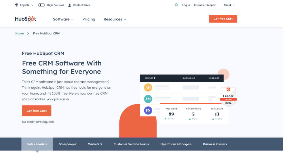The image size is (283, 159).
Task: Switch to the Marketers tab
Action: (95, 144)
